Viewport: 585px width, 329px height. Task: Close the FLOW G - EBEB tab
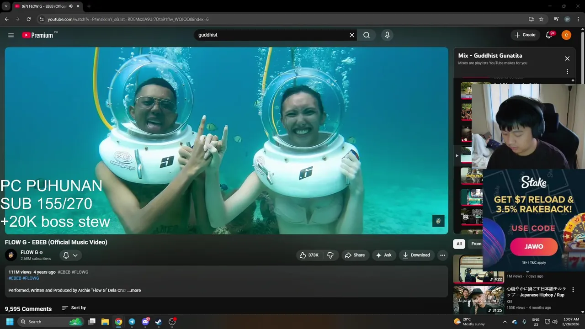[x=78, y=6]
